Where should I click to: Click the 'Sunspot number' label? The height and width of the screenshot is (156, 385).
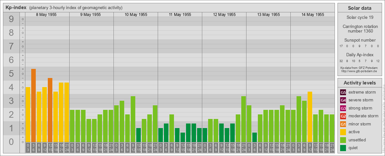[360, 40]
